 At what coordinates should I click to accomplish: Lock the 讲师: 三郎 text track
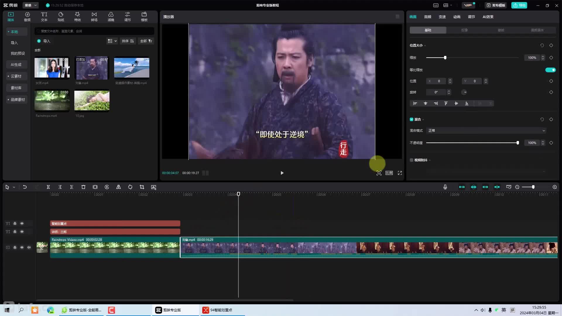point(15,232)
